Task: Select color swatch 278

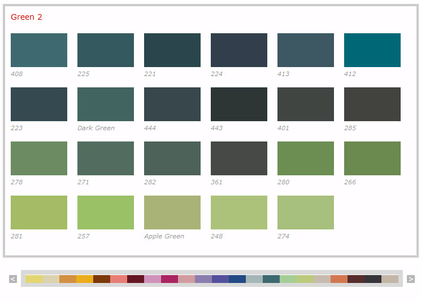Action: coord(39,158)
